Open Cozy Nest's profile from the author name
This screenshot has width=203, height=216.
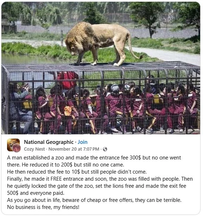pyautogui.click(x=34, y=149)
